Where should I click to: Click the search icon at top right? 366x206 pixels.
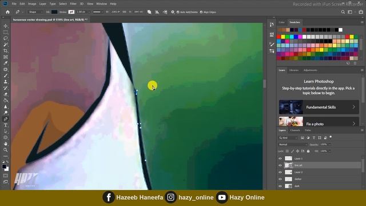(x=343, y=12)
